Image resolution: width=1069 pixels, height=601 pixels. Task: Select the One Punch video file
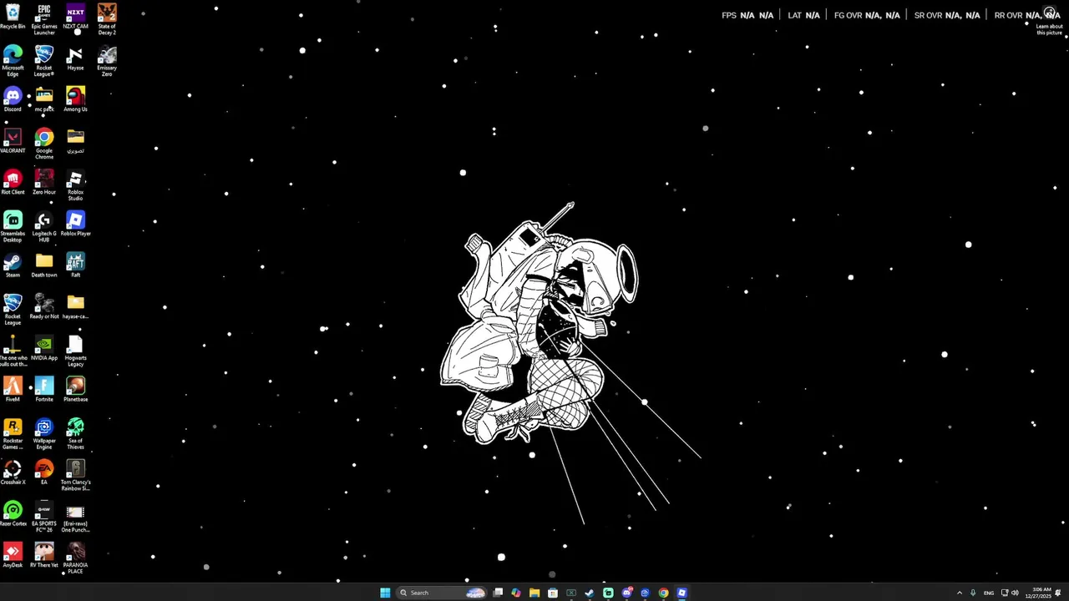click(x=75, y=517)
